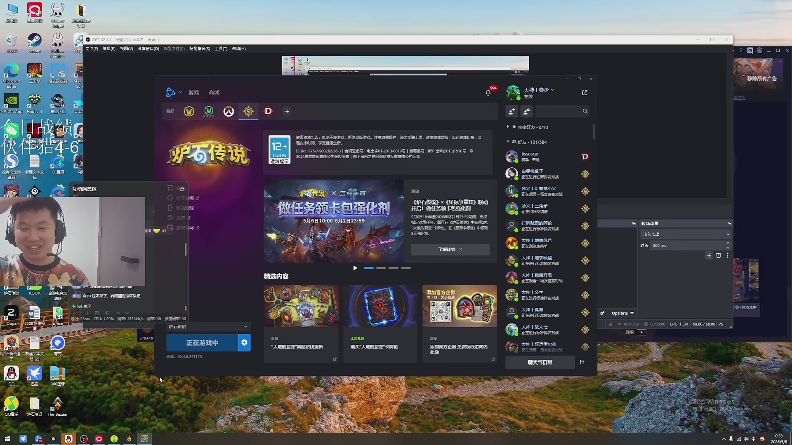
Task: Select friend 打牌贼菜的阿伦 in friends list
Action: (547, 226)
